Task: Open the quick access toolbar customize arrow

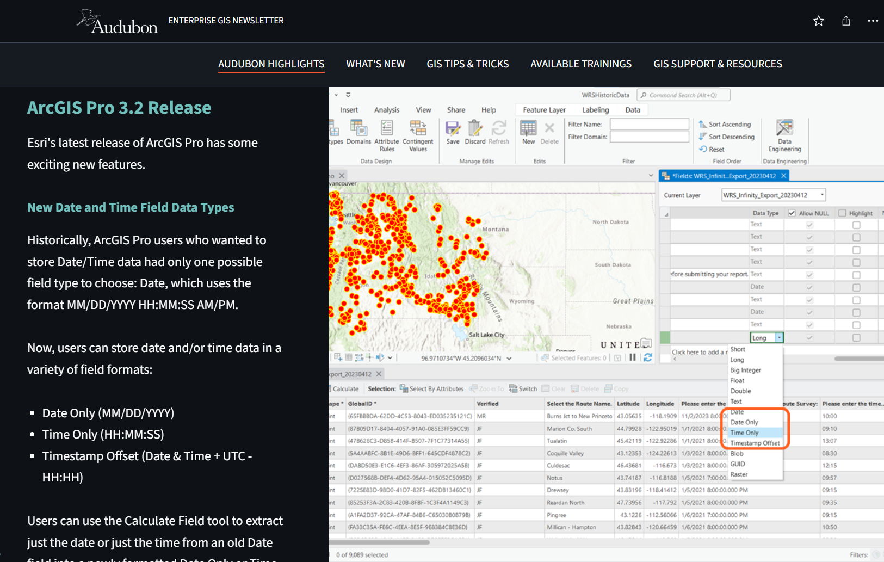Action: pyautogui.click(x=348, y=95)
